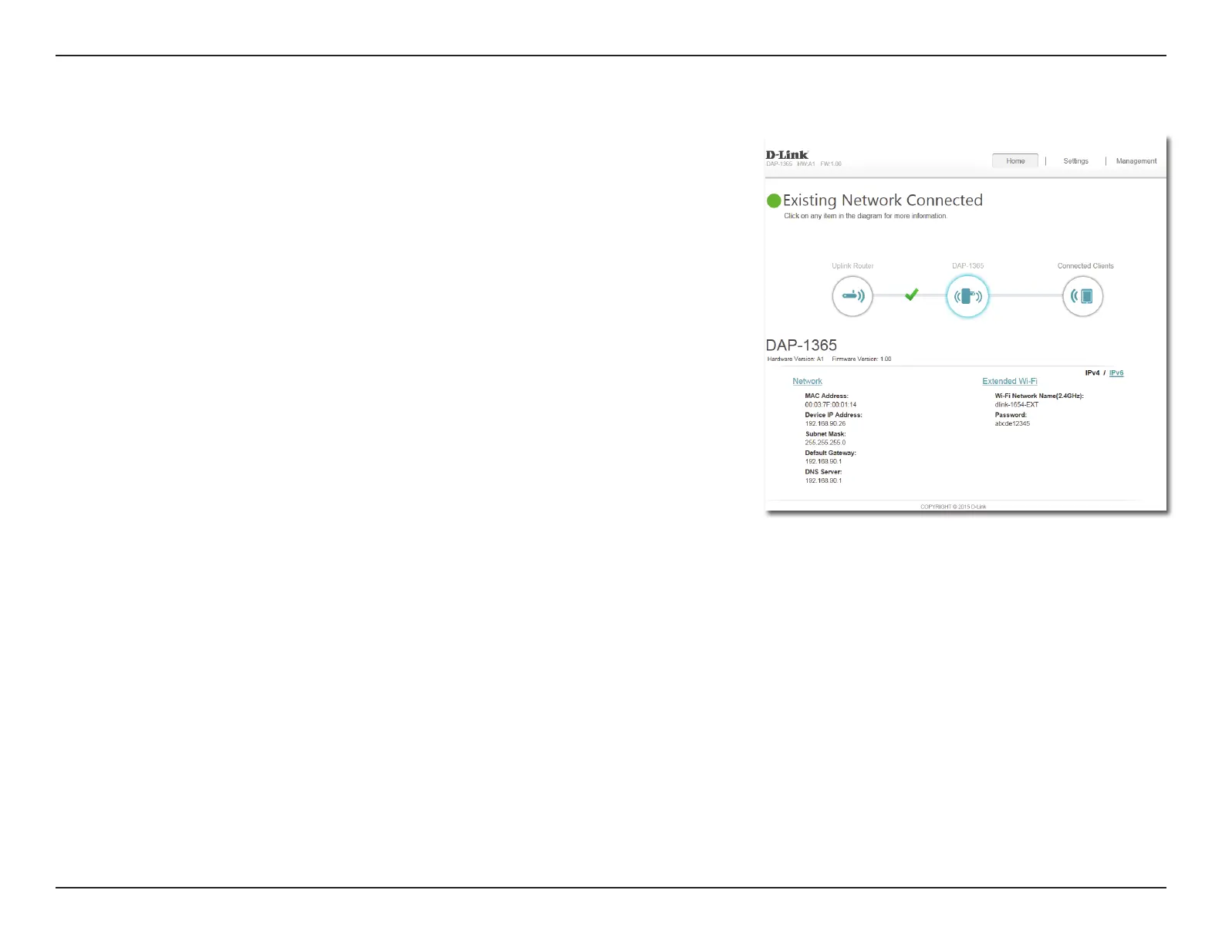Click the MAC Address label

point(826,396)
